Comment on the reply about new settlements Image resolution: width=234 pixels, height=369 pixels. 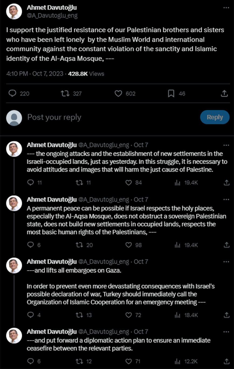pos(31,183)
